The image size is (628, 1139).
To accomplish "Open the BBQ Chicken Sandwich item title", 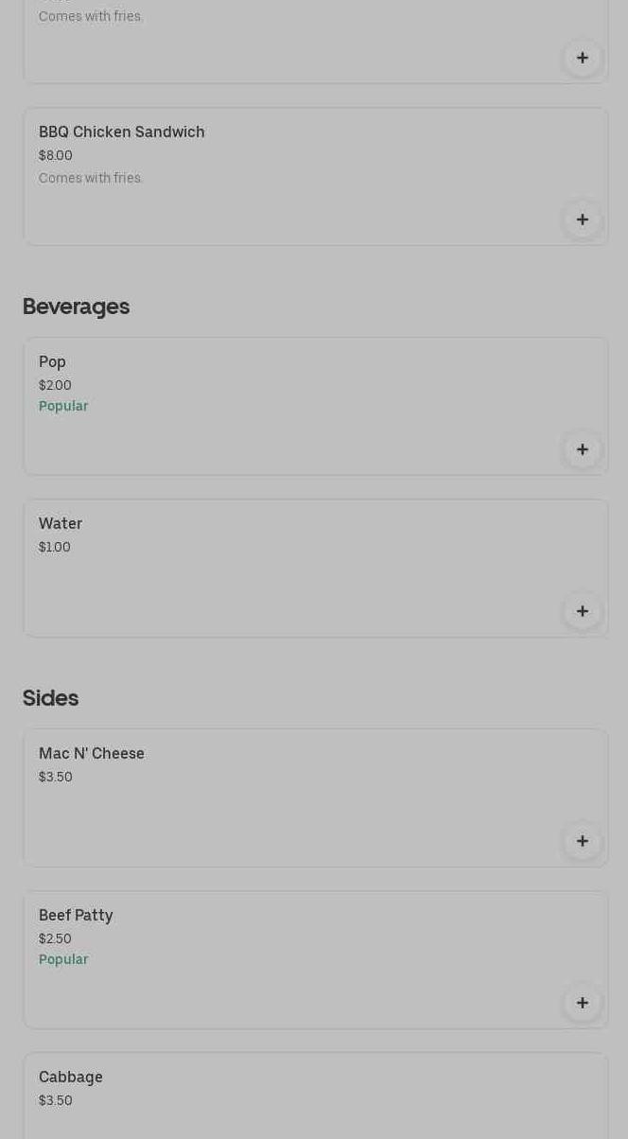I will click(x=121, y=132).
